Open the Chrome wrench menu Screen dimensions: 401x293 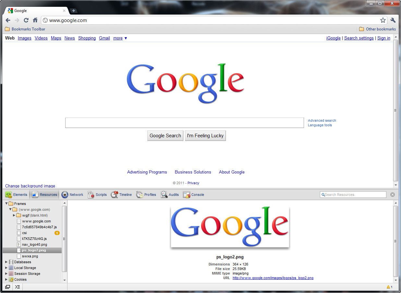(x=393, y=20)
